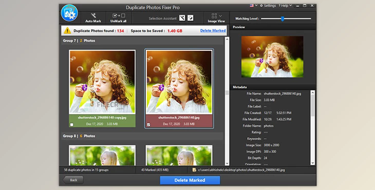Open the Help menu
Screen dimensions: 375x190
[x=285, y=6]
